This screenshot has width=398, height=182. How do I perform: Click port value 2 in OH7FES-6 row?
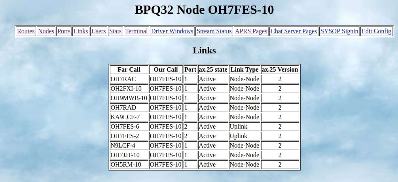pos(190,126)
